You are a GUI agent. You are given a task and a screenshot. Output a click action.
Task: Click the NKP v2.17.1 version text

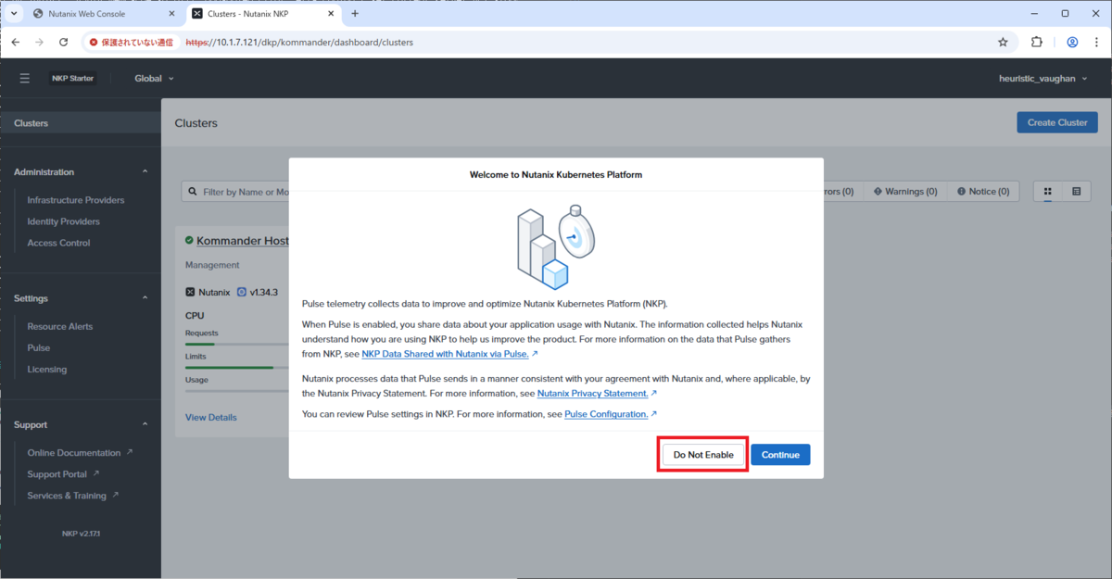pos(81,534)
